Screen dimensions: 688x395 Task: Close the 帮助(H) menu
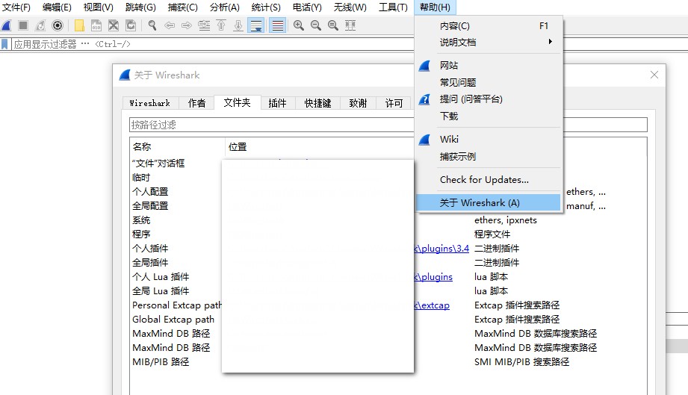435,7
